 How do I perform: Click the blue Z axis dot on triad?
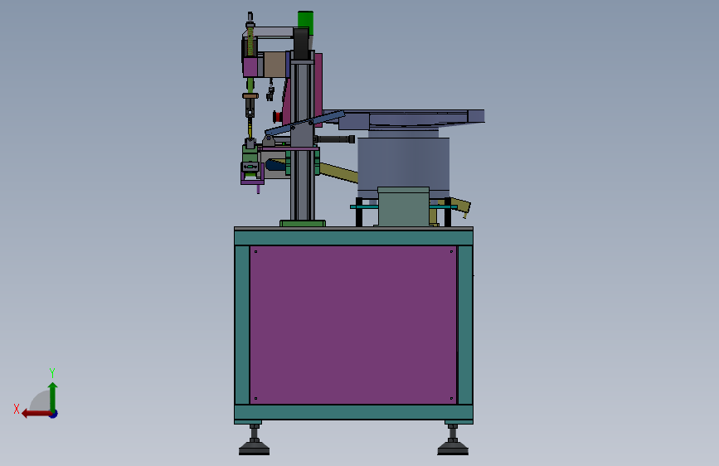point(54,415)
